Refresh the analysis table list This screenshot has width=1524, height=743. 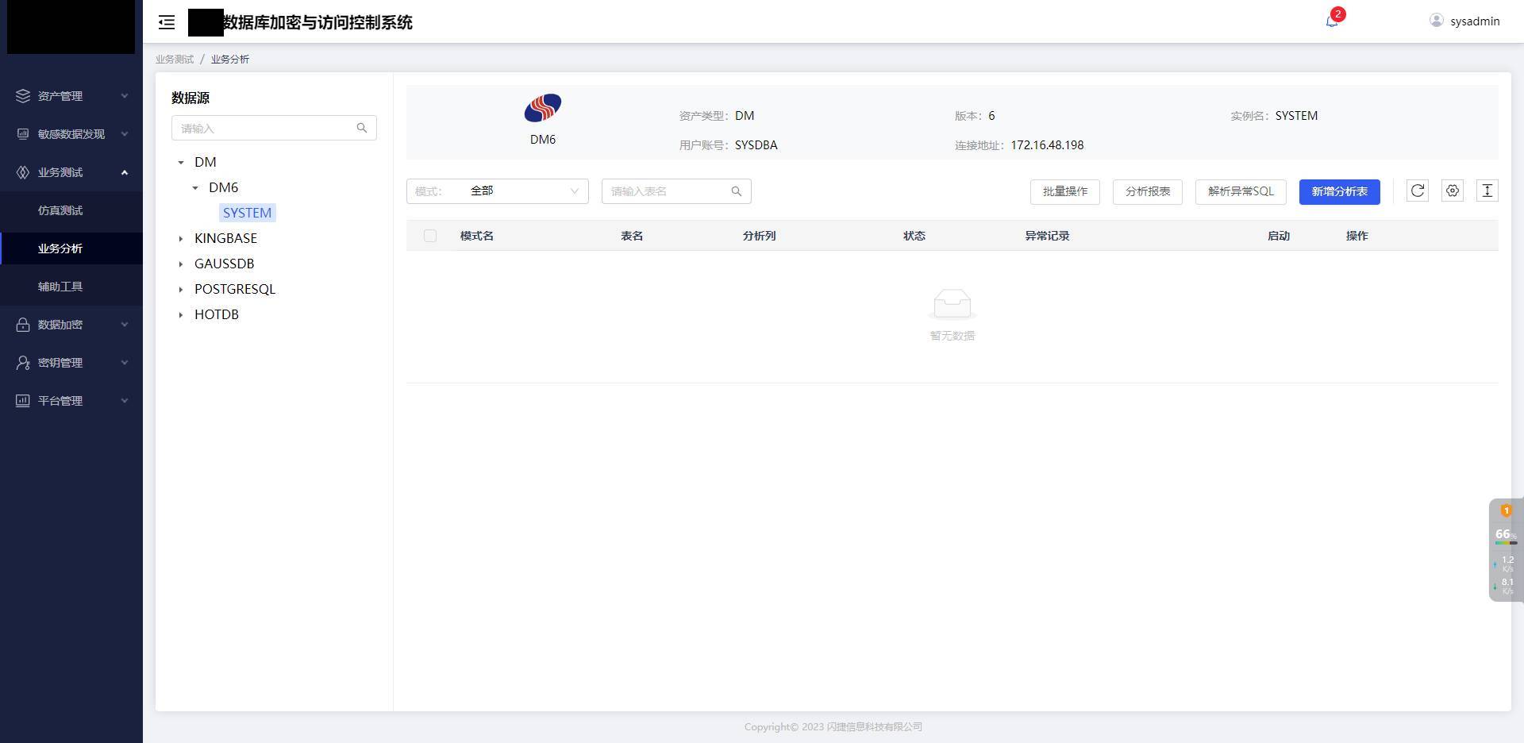(1418, 191)
